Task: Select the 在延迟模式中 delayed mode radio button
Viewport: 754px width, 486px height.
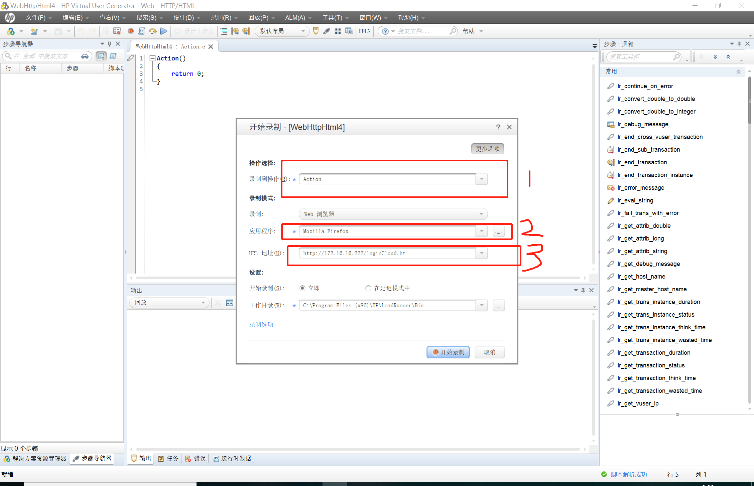Action: coord(368,288)
